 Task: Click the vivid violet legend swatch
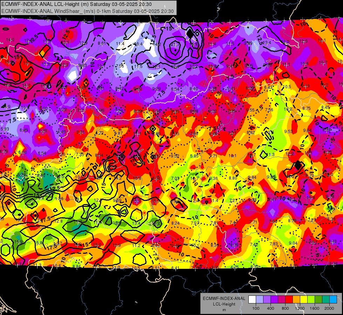(274, 299)
